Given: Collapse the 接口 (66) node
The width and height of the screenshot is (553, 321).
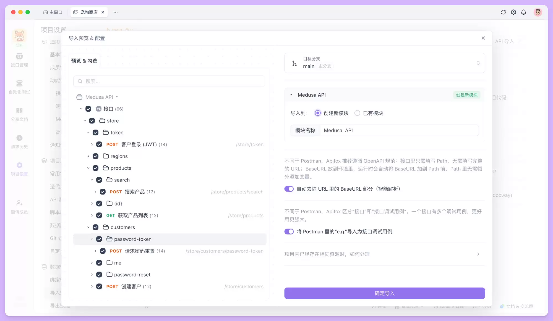Looking at the screenshot, I should click(x=81, y=109).
